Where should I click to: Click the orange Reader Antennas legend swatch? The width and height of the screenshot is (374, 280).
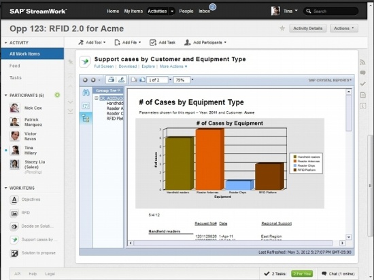tap(295, 161)
